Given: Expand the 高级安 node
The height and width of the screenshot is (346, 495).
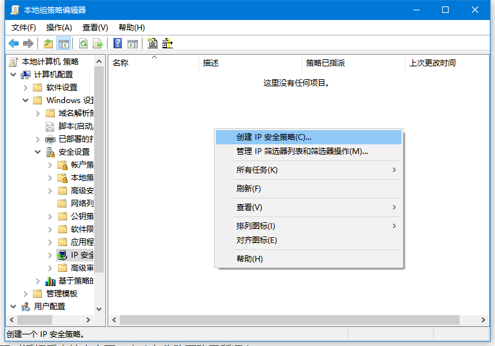Looking at the screenshot, I should tap(50, 191).
